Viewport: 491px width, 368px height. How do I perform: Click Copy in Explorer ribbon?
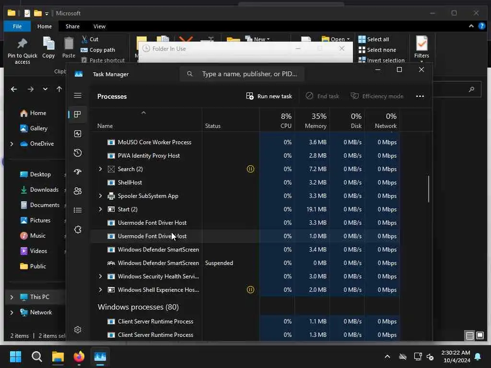click(48, 47)
